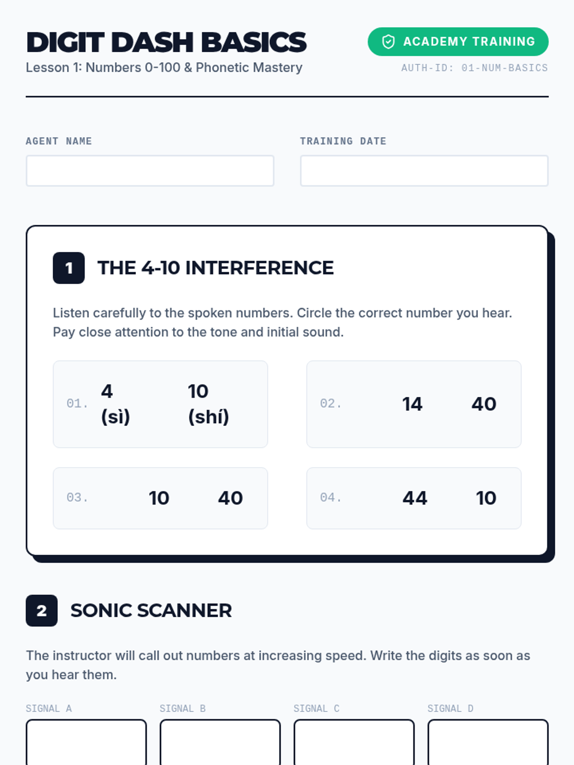574x765 pixels.
Task: Click the Agent Name input field
Action: pos(150,171)
